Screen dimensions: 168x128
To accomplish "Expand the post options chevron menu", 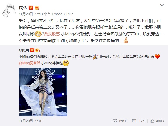I will point(162,5).
